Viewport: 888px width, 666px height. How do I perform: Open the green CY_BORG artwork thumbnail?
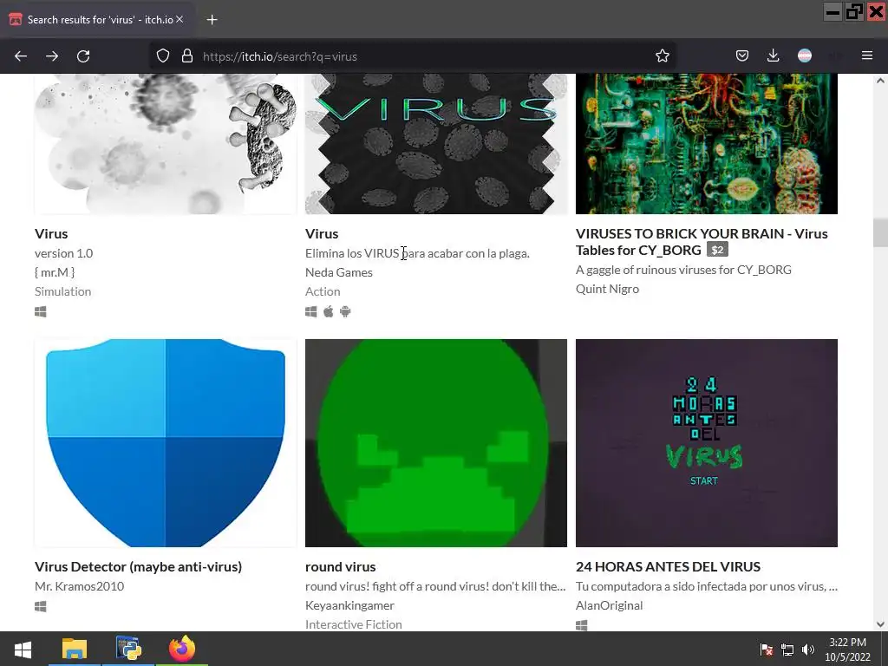point(707,144)
